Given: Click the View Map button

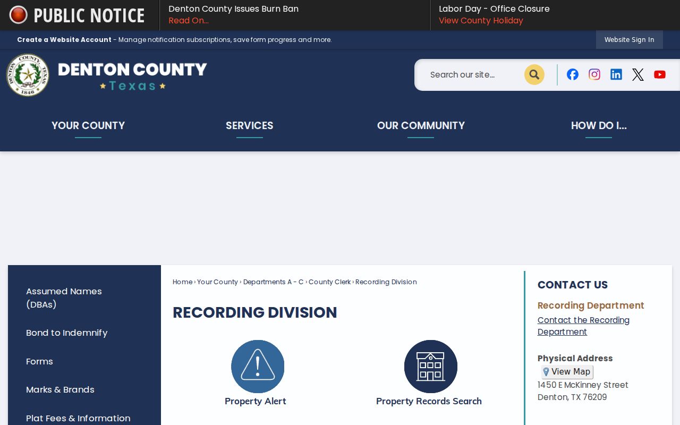Looking at the screenshot, I should [x=567, y=372].
